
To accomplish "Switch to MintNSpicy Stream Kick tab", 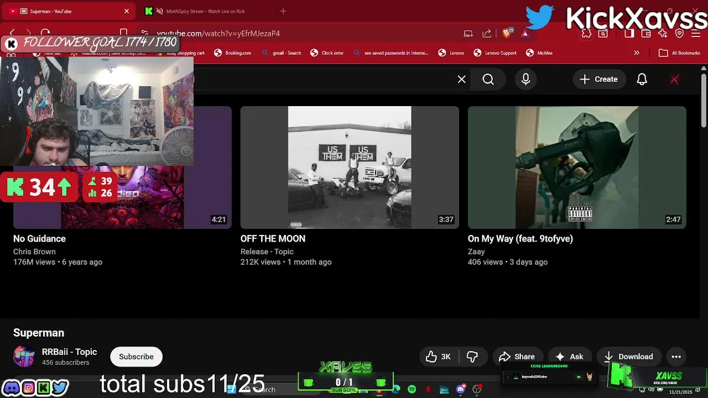I will (205, 11).
